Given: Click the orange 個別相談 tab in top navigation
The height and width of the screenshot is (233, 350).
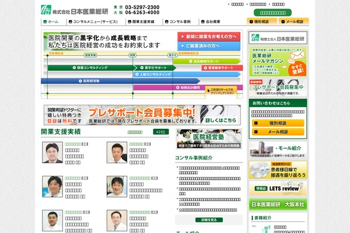Looking at the screenshot, I should (x=262, y=22).
